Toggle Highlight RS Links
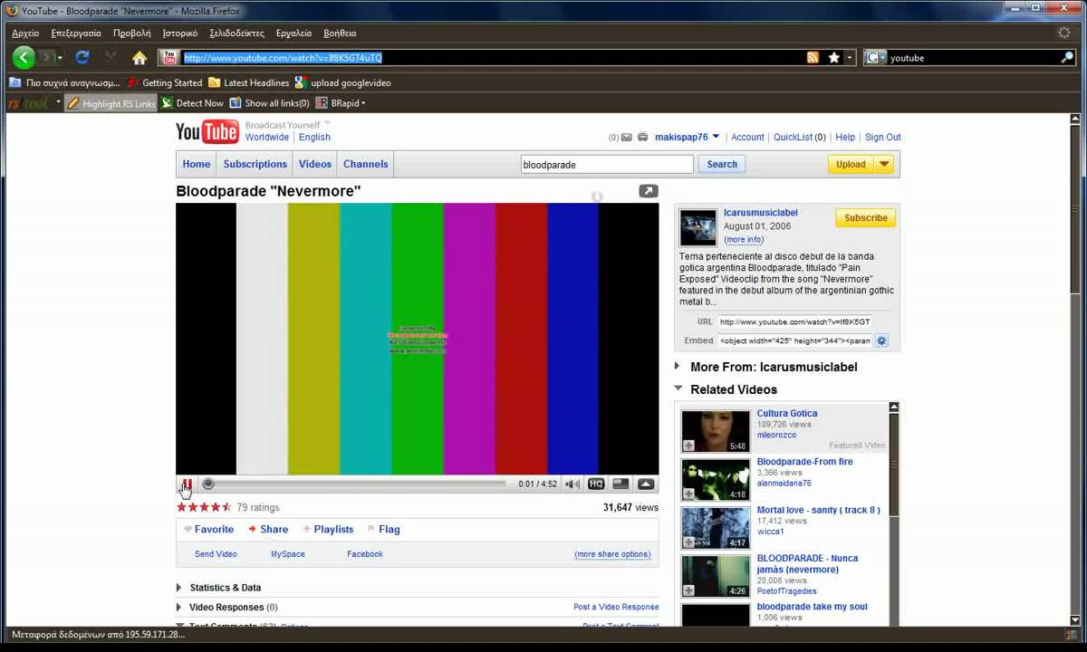The width and height of the screenshot is (1087, 652). [111, 103]
